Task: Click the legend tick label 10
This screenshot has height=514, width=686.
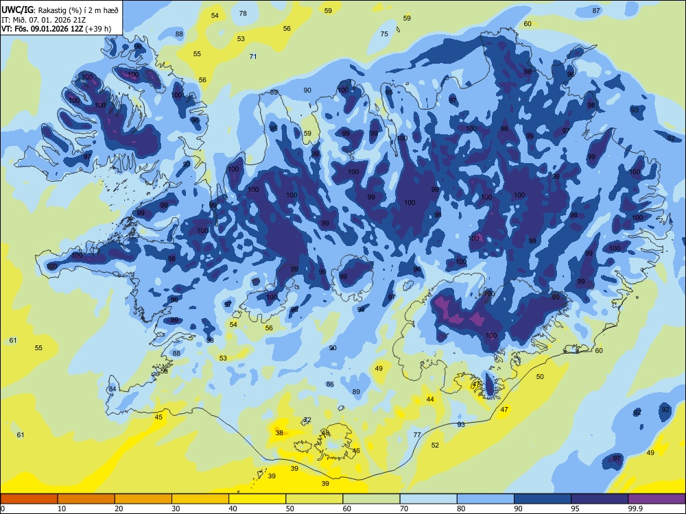Action: [x=62, y=509]
